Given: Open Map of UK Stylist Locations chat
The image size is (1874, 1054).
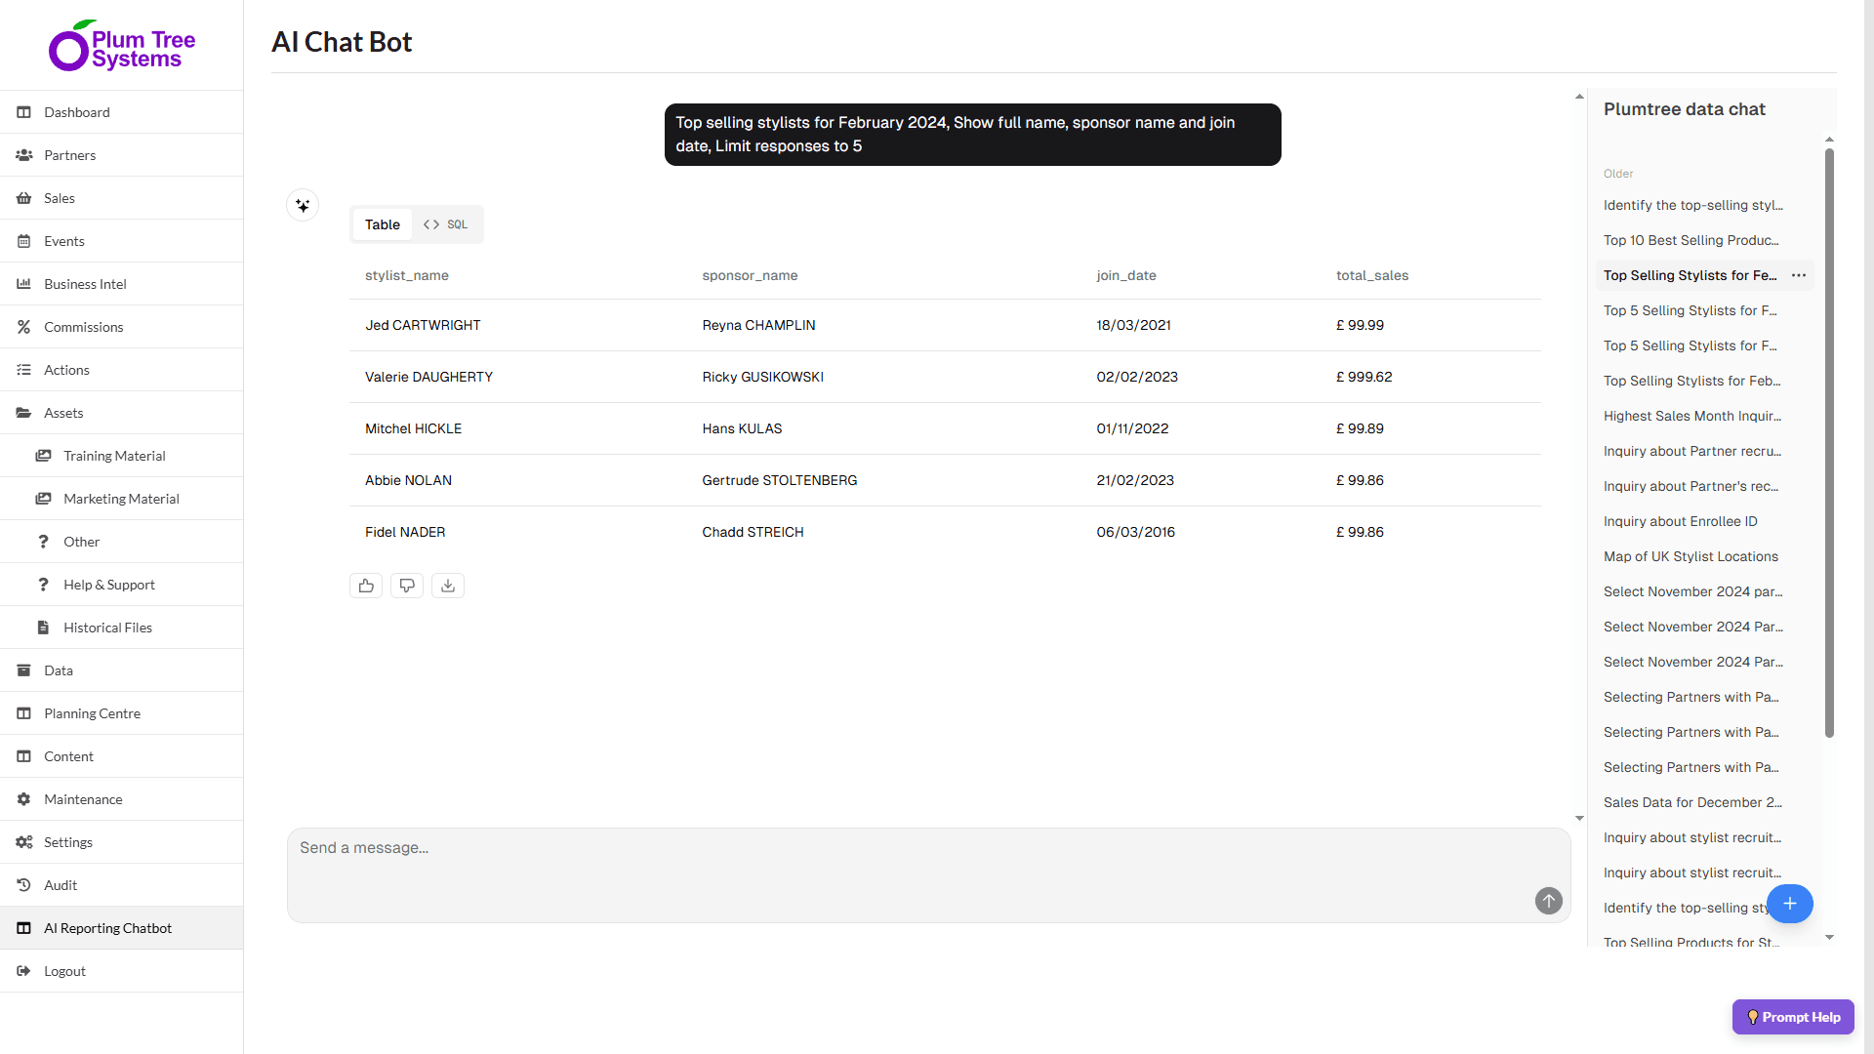Looking at the screenshot, I should (1691, 556).
